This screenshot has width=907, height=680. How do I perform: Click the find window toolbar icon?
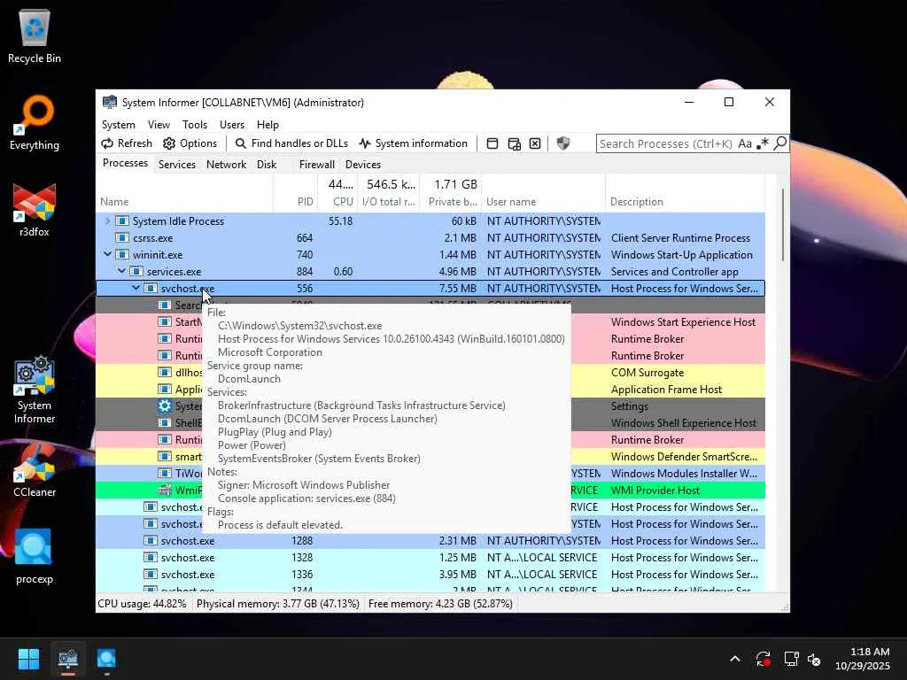tap(492, 143)
